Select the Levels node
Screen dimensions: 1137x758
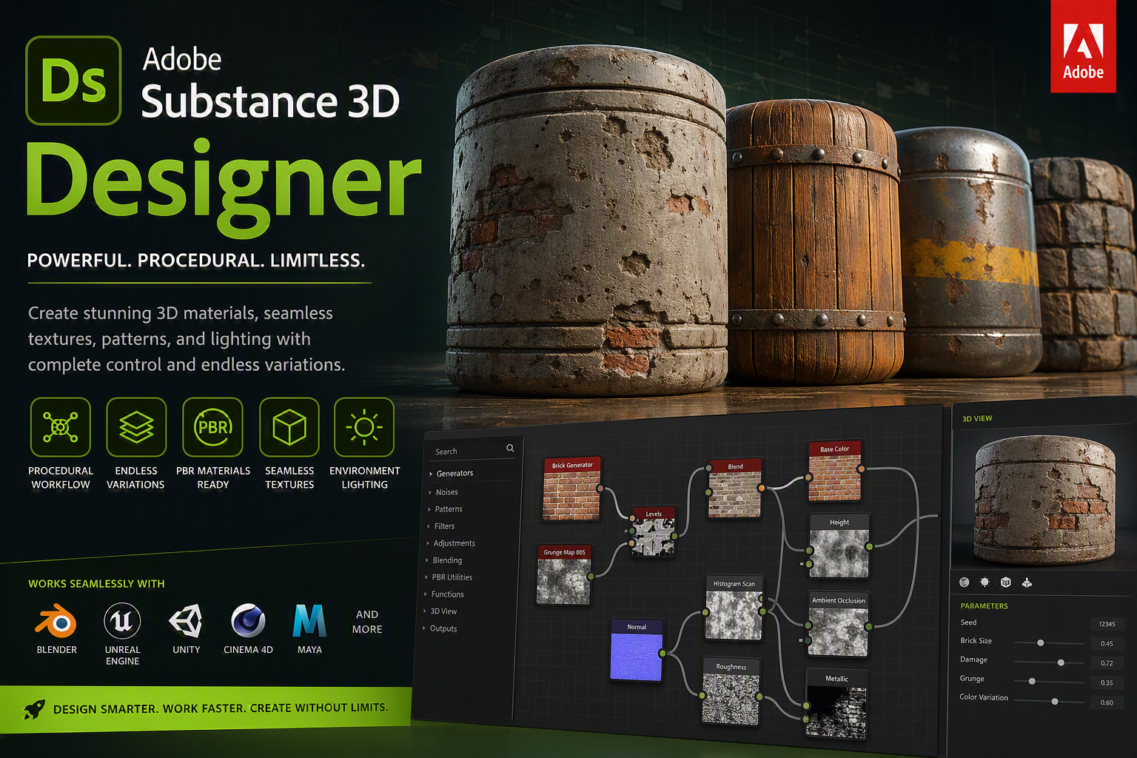(653, 531)
